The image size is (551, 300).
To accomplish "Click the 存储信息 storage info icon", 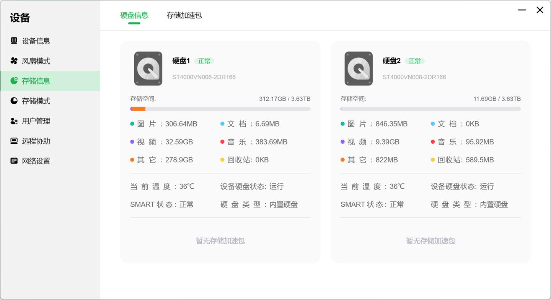I will click(14, 81).
